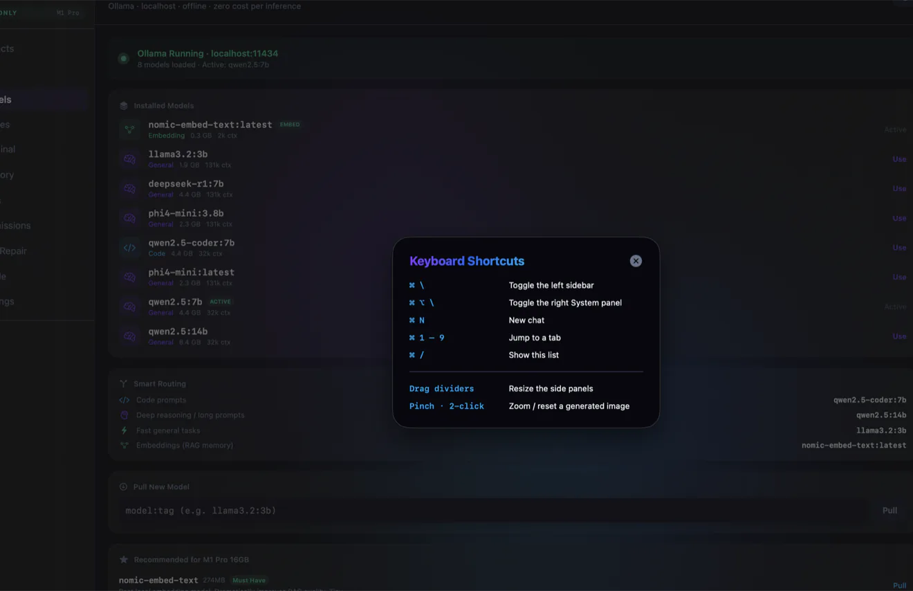Click 'Toggle the left sidebar' shortcut row
The width and height of the screenshot is (913, 591).
coord(526,285)
